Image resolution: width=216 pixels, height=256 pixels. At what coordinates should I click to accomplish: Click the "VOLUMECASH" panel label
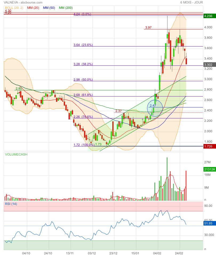point(16,154)
